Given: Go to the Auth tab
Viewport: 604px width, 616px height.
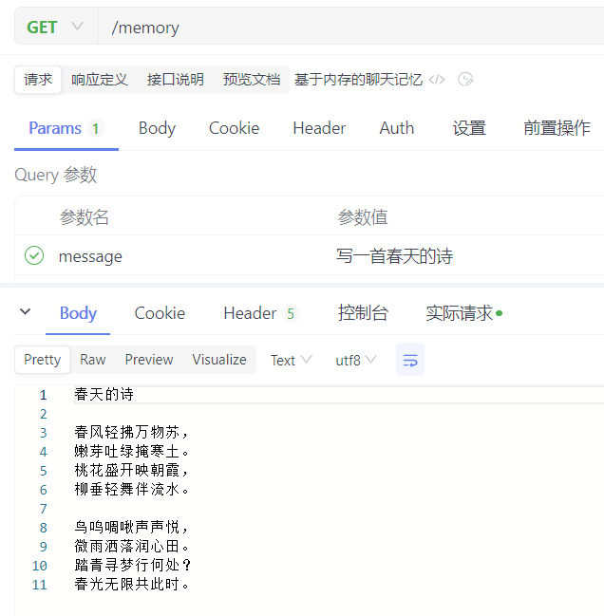Looking at the screenshot, I should tap(397, 128).
